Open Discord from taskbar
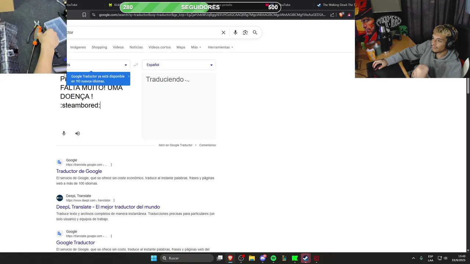 coord(263,258)
